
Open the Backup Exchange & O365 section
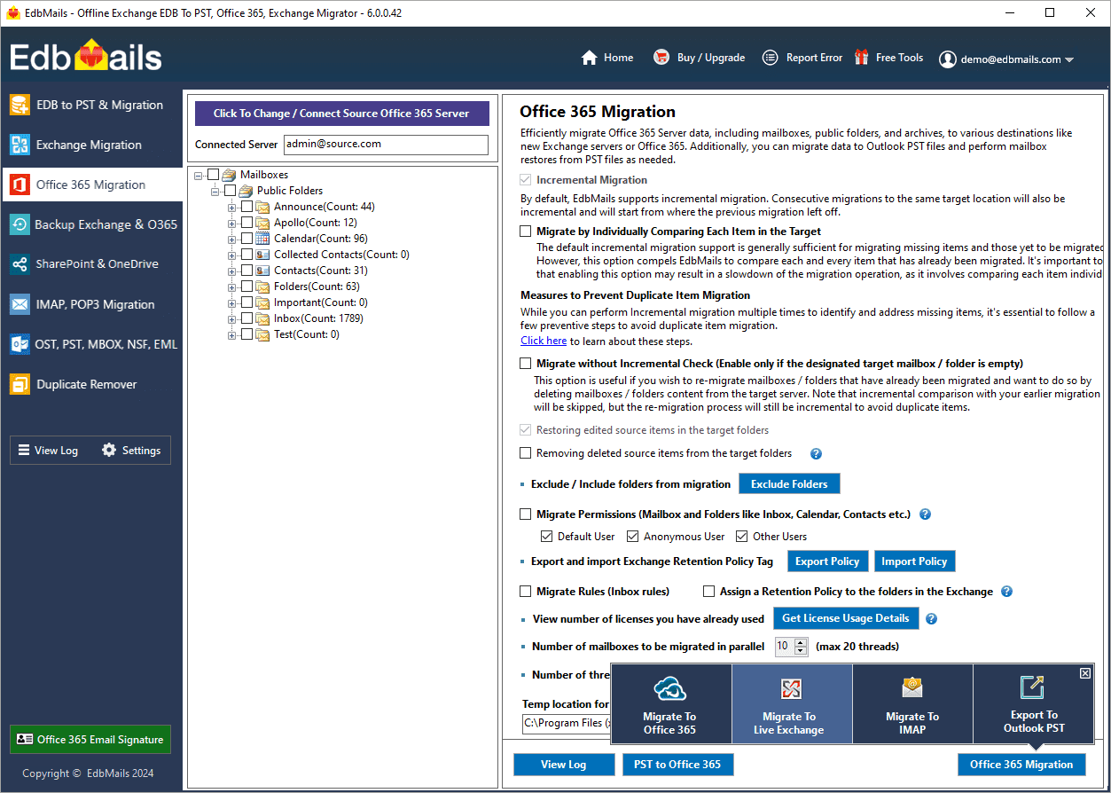91,224
